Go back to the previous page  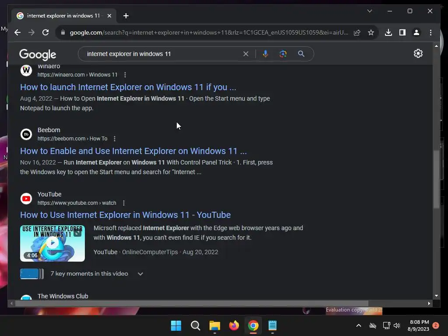click(x=17, y=32)
